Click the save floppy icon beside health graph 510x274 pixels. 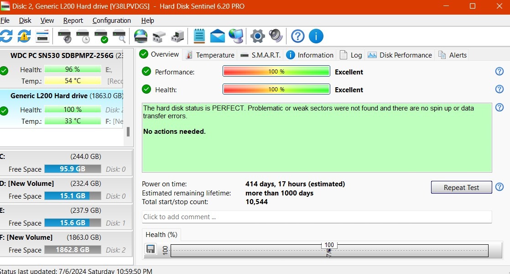(150, 249)
